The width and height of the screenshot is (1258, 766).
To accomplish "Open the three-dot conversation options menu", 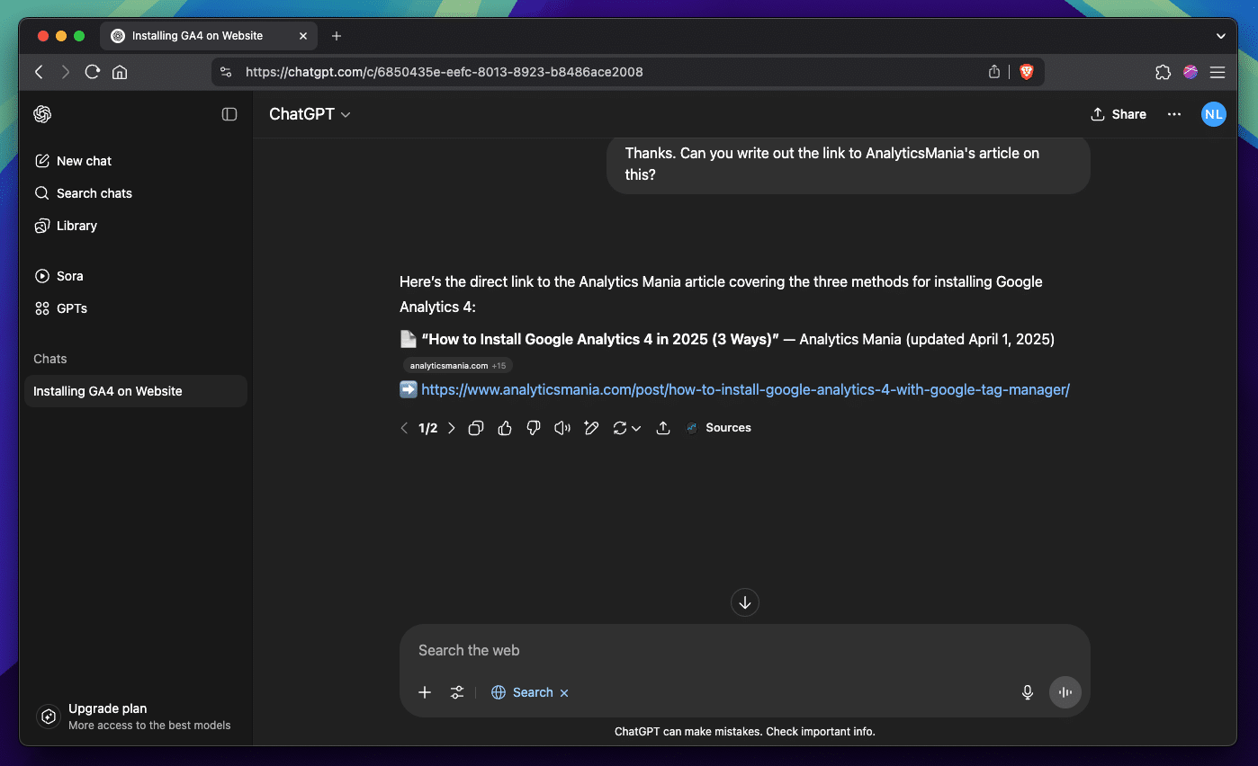I will point(1174,114).
